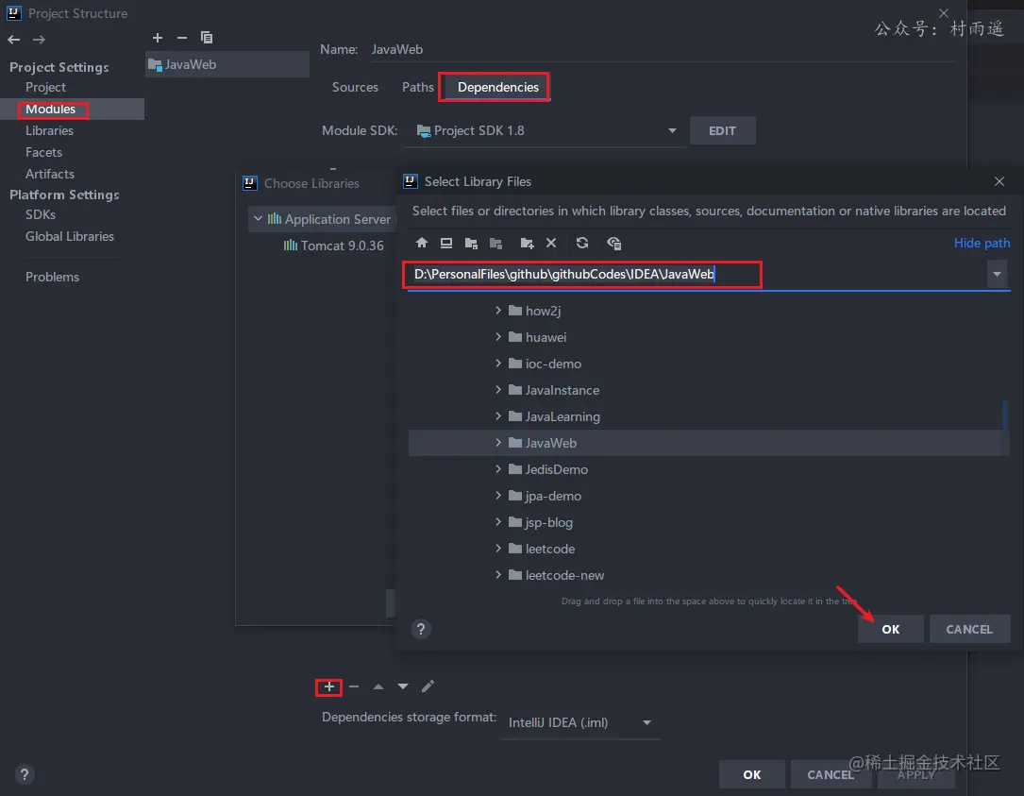Expand the JavaWeb folder node

click(x=498, y=443)
